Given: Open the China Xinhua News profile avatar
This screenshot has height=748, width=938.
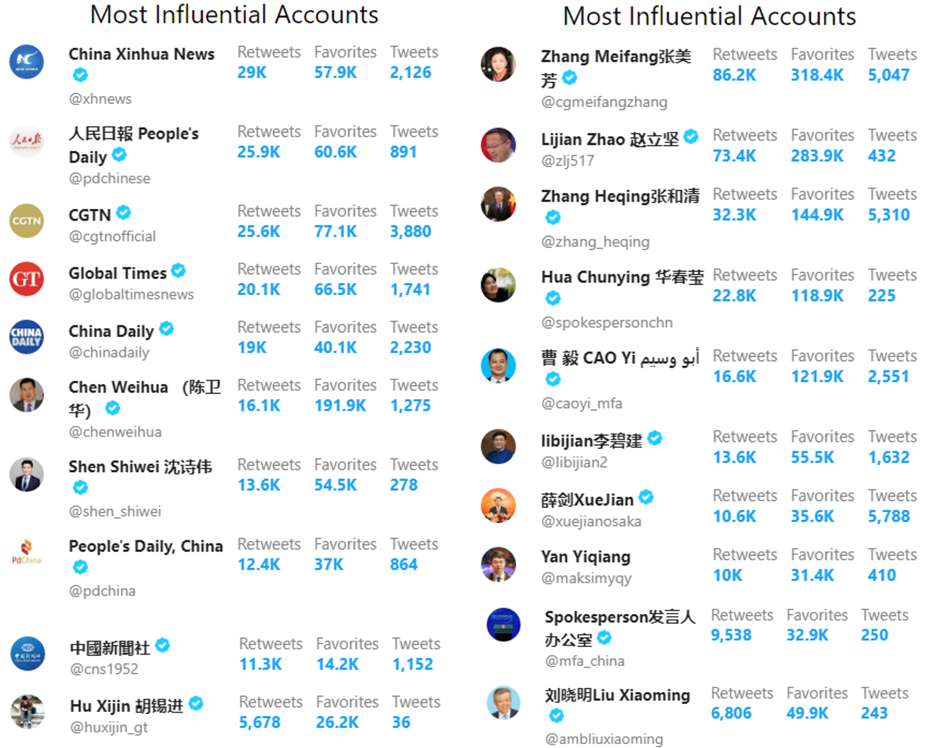Looking at the screenshot, I should click(x=26, y=62).
